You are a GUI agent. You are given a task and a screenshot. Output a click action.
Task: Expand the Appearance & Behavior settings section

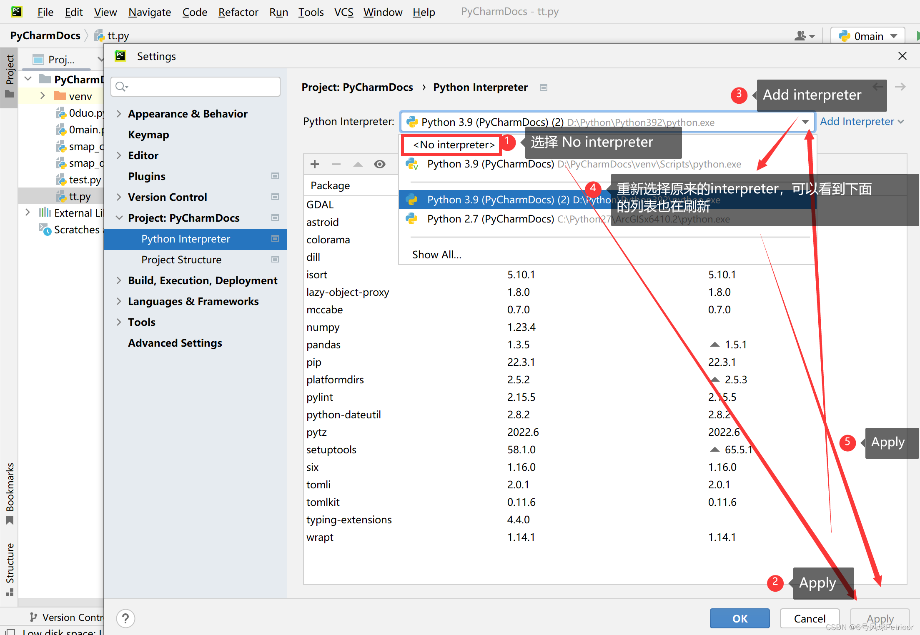119,114
